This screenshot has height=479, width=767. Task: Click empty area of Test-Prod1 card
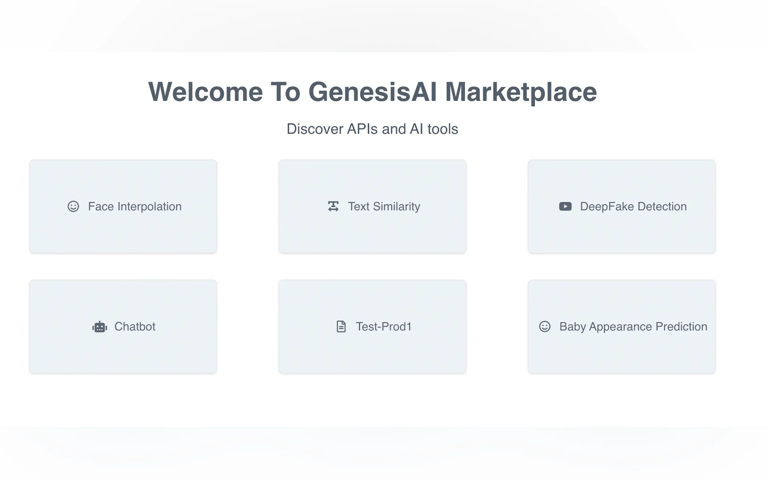point(372,355)
